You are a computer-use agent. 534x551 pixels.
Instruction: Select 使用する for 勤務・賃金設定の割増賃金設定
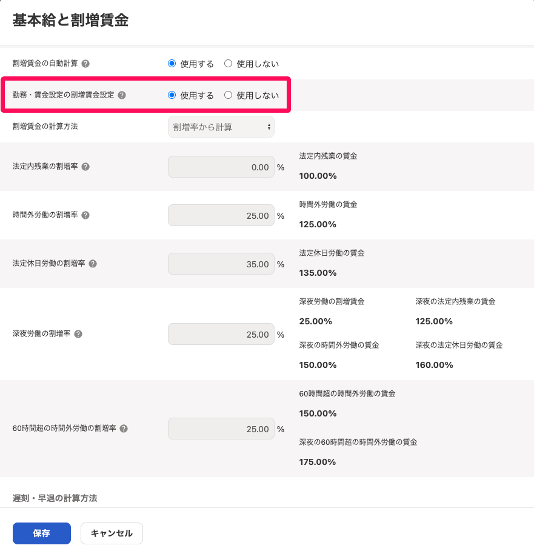(x=172, y=95)
